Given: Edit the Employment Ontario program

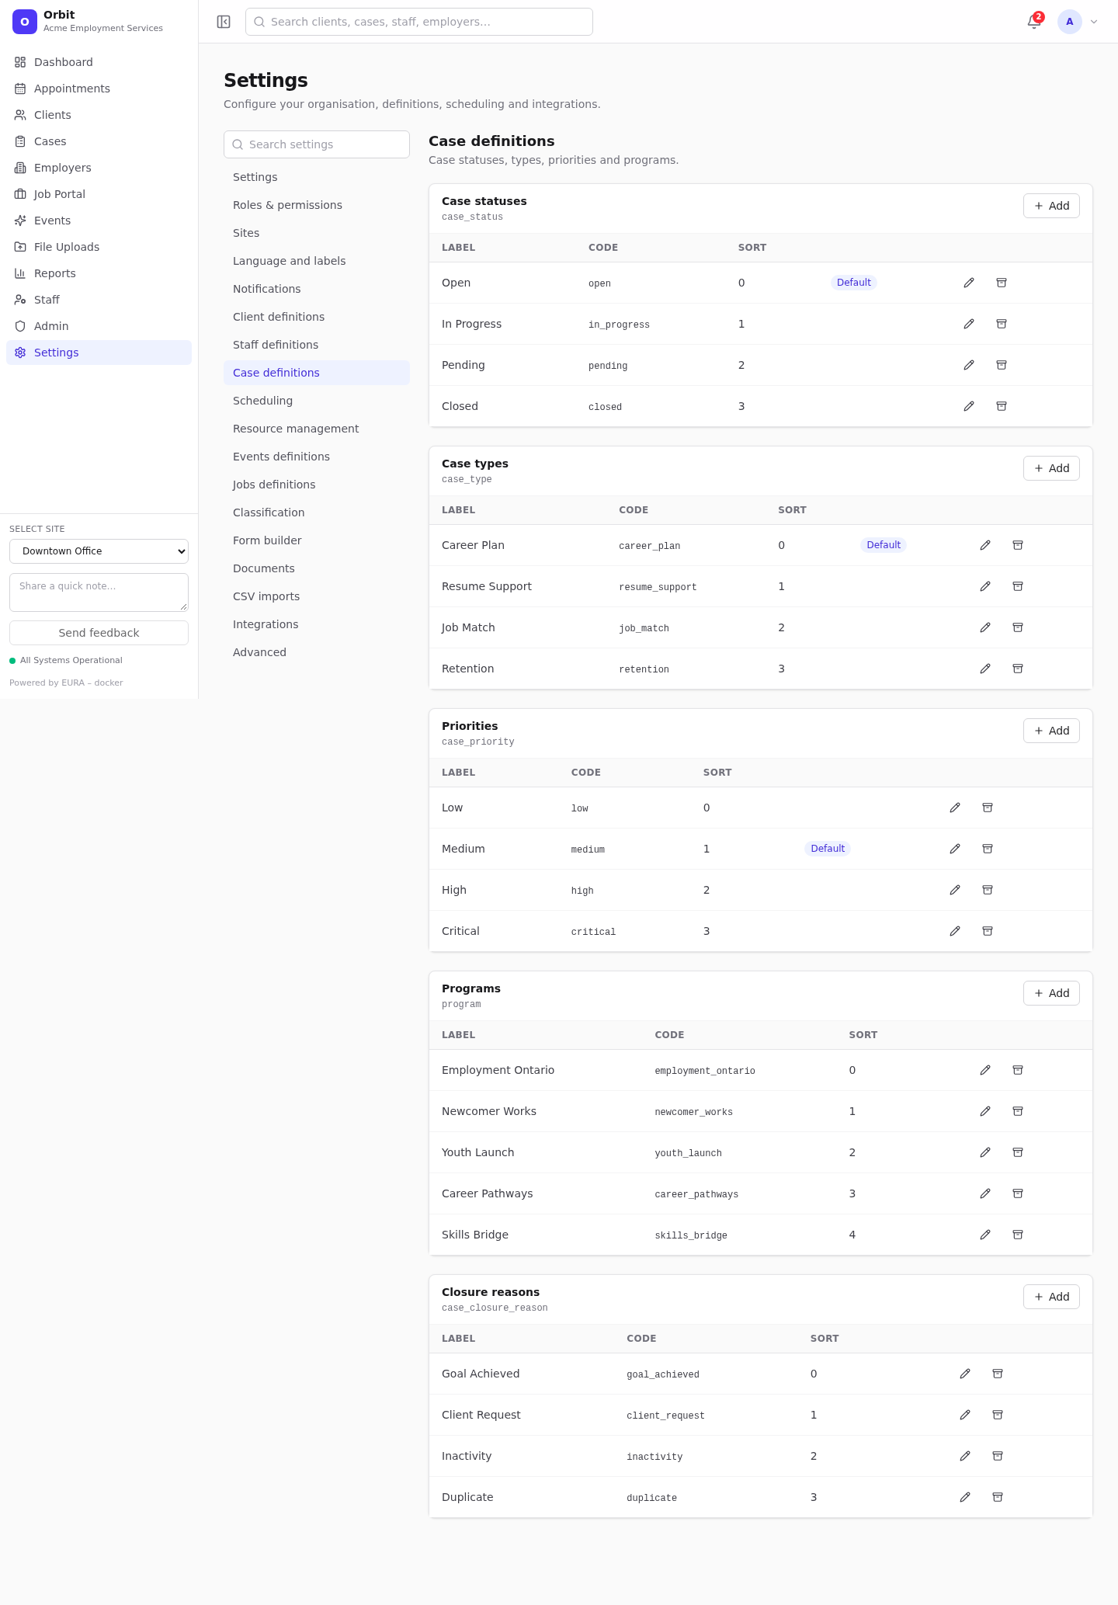Looking at the screenshot, I should [x=985, y=1070].
